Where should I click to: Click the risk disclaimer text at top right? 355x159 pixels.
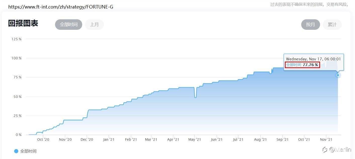pyautogui.click(x=310, y=4)
